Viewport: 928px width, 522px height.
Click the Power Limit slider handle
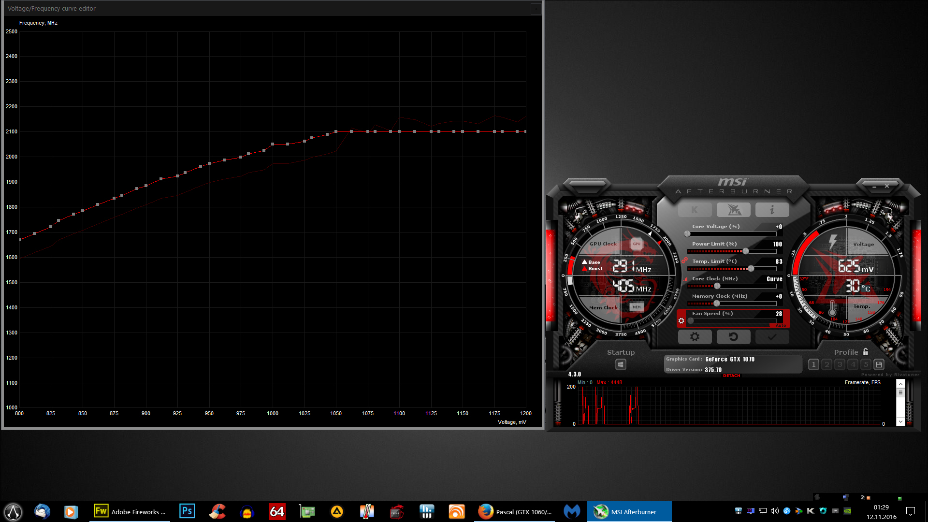[746, 251]
